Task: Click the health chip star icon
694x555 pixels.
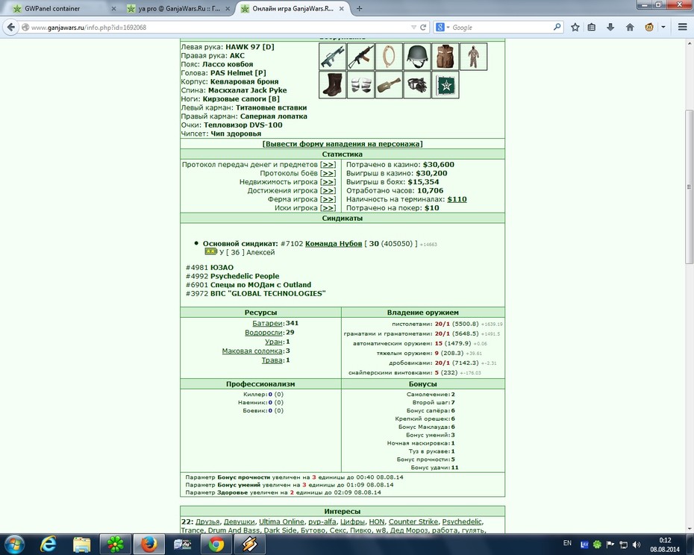Action: pyautogui.click(x=446, y=84)
